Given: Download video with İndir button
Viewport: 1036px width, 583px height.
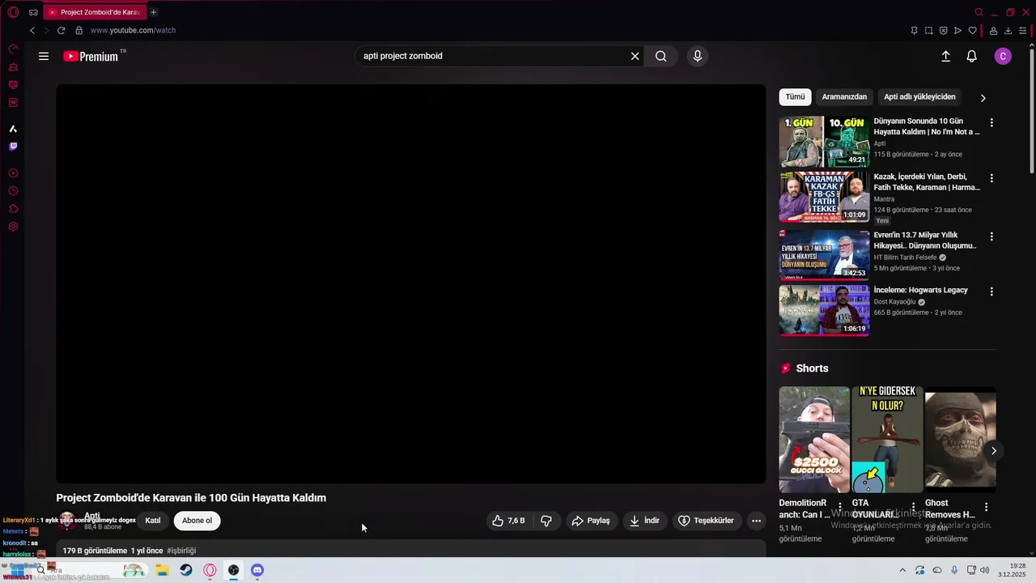Looking at the screenshot, I should [x=645, y=521].
